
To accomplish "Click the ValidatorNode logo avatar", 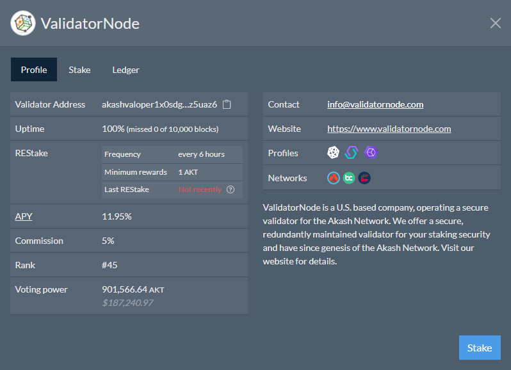I will pos(23,23).
